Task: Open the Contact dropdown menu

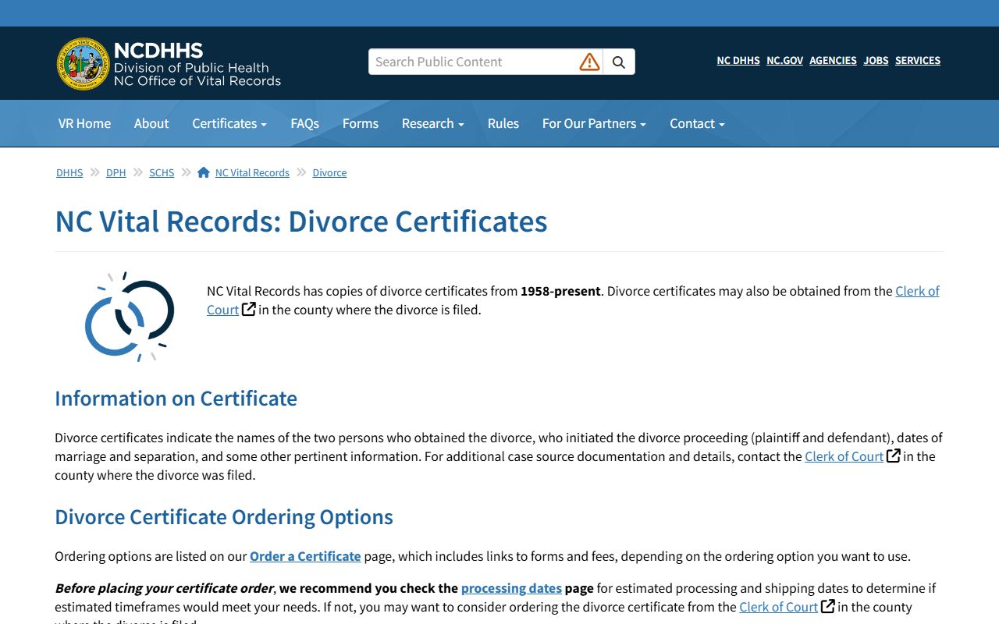Action: pos(697,123)
